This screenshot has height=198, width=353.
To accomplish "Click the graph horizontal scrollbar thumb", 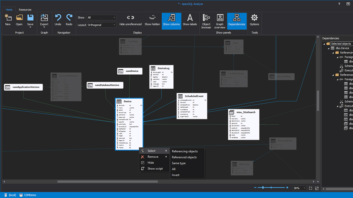I will pyautogui.click(x=107, y=182).
